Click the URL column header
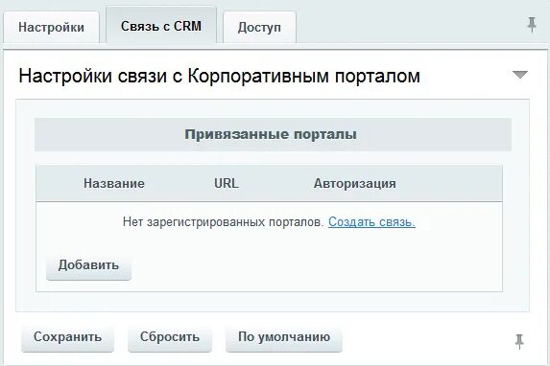 click(x=227, y=183)
